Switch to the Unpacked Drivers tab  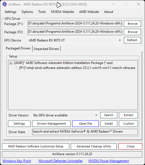pyautogui.click(x=46, y=49)
